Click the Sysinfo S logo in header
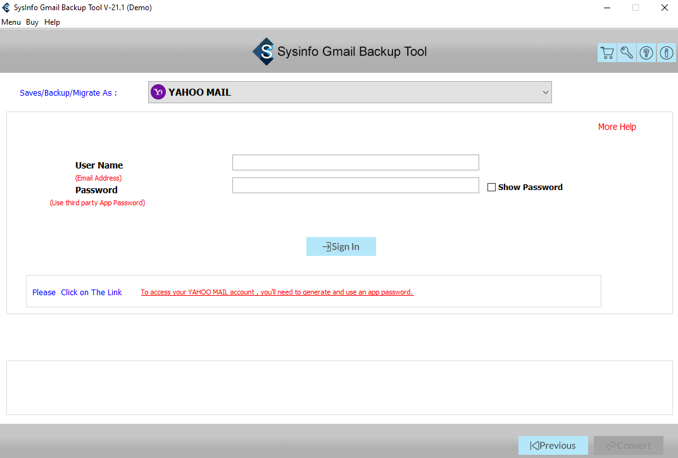Image resolution: width=678 pixels, height=458 pixels. (x=264, y=51)
